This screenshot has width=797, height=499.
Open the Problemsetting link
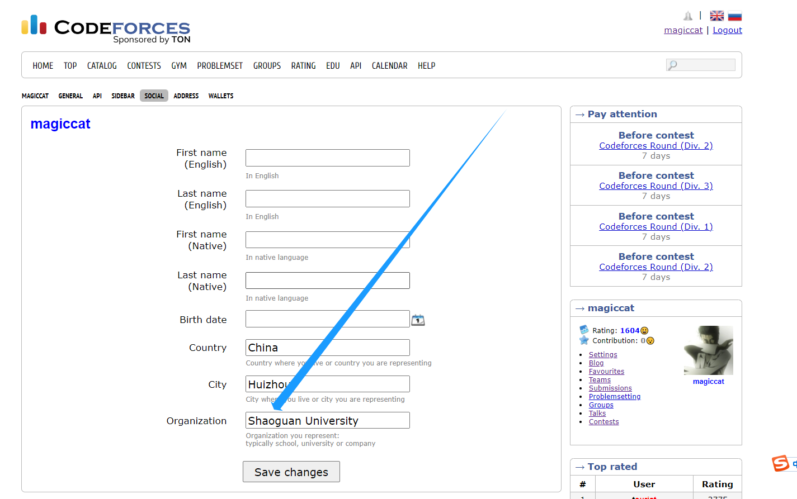tap(615, 397)
